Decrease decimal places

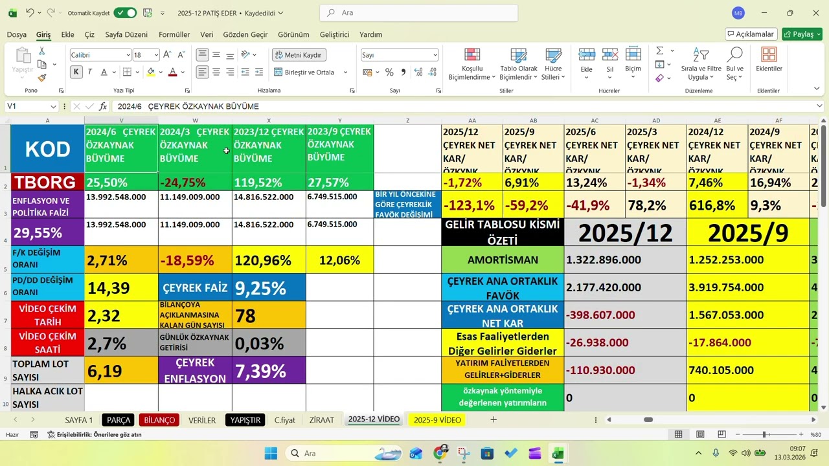(x=432, y=72)
